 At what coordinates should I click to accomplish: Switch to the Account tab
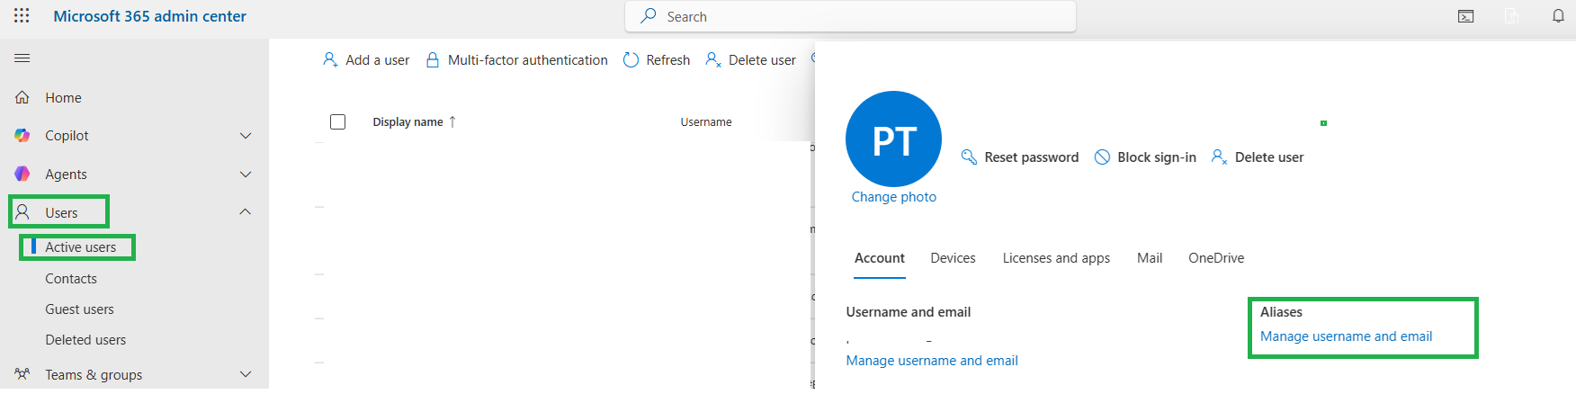pyautogui.click(x=880, y=258)
